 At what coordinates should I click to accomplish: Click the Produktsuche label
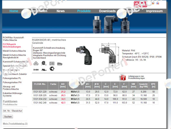pyautogui.click(x=10, y=104)
